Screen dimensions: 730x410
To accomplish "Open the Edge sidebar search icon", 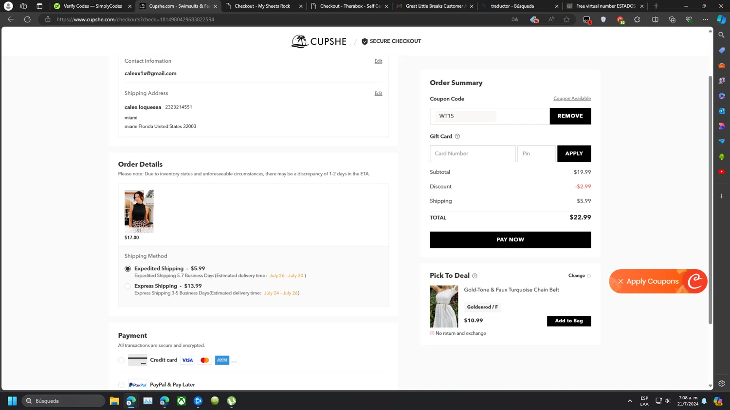I will pyautogui.click(x=722, y=35).
